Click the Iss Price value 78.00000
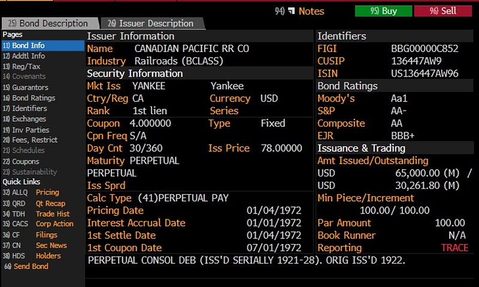The image size is (479, 287). coord(281,148)
